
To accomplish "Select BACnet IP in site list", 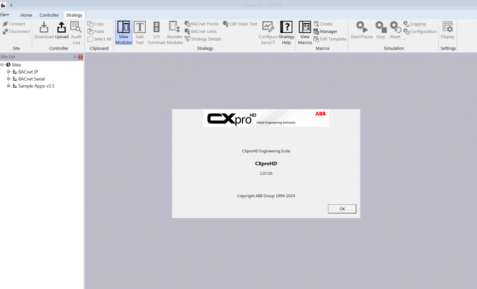I will [28, 72].
